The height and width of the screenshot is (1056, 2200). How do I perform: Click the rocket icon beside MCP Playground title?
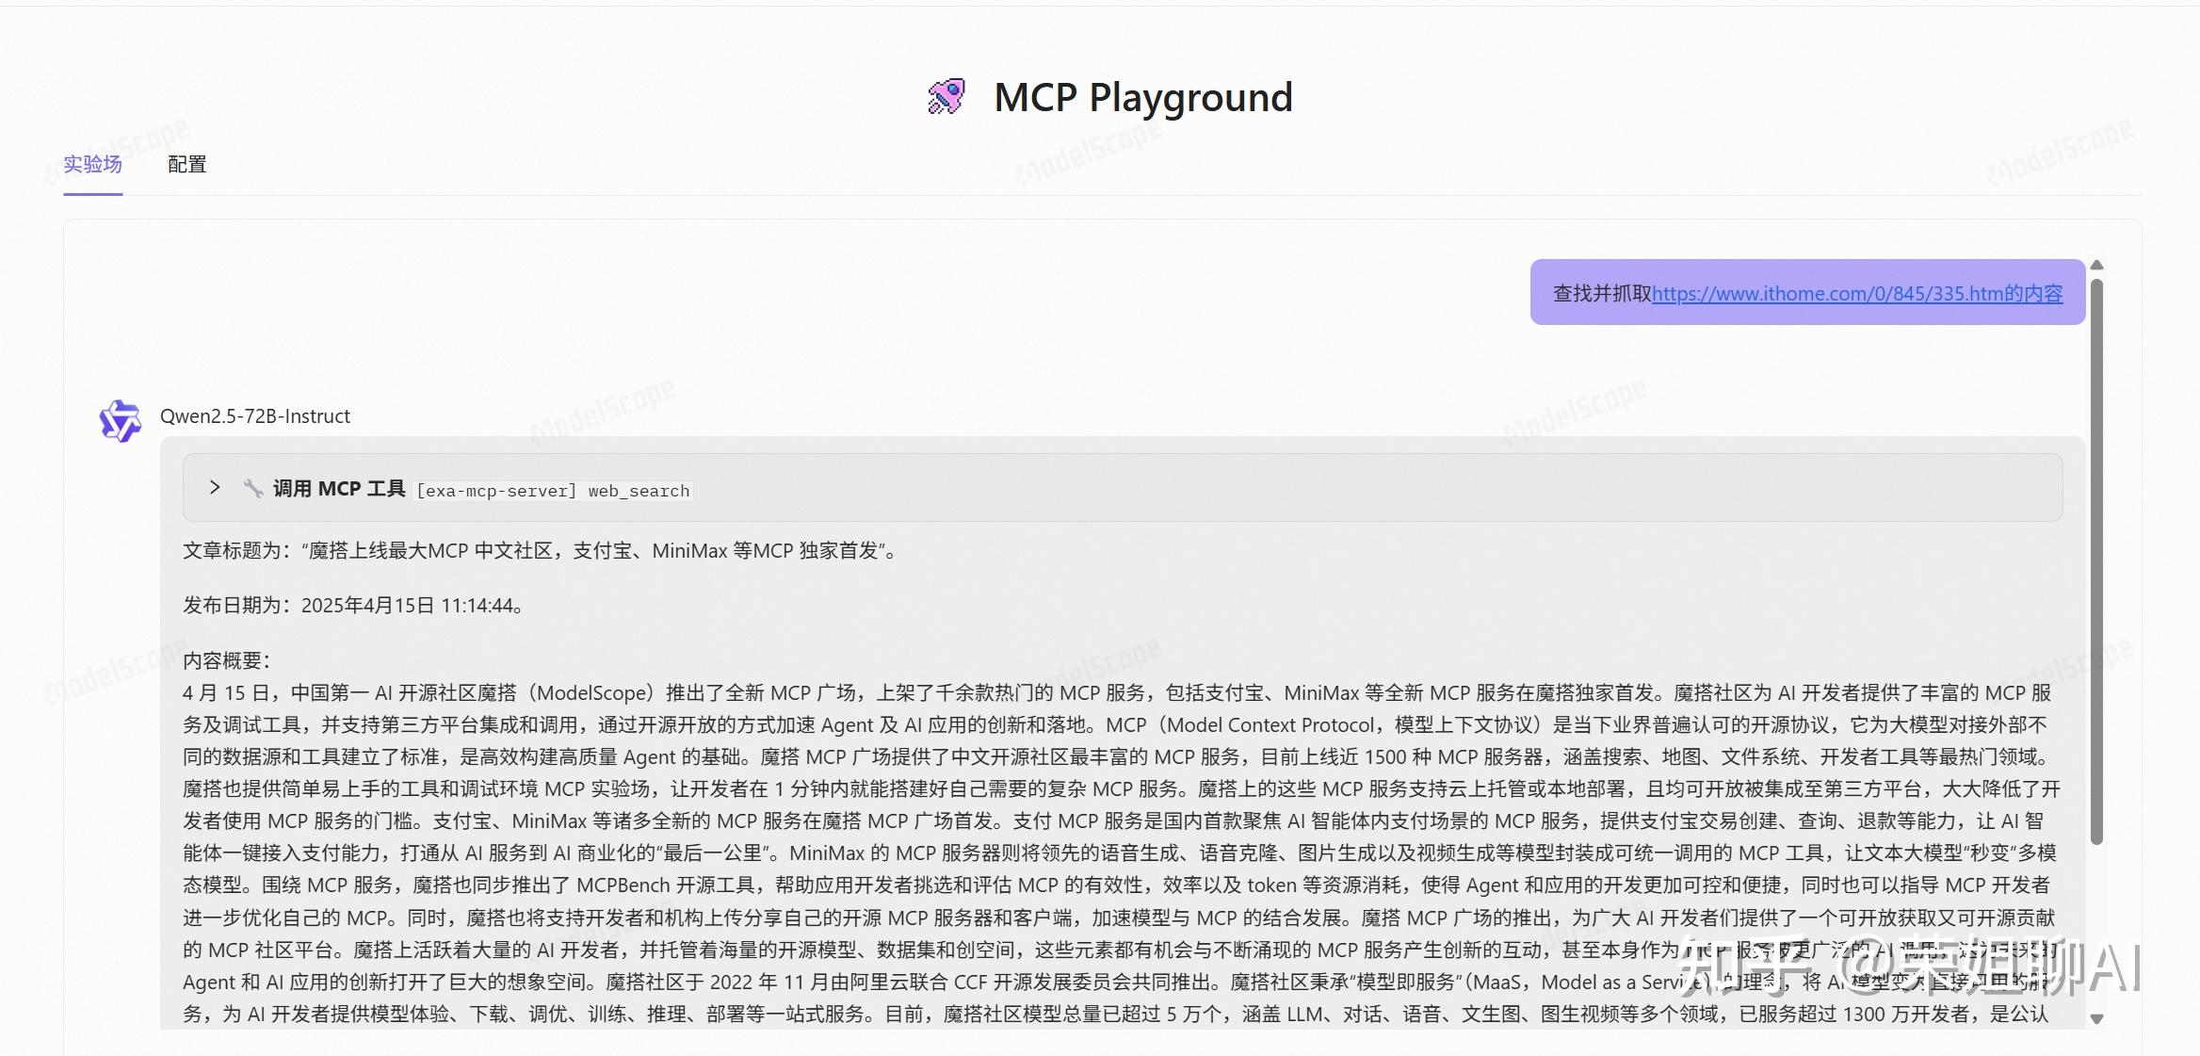coord(946,95)
